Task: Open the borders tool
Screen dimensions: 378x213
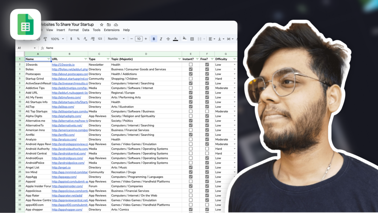Action: pos(192,39)
